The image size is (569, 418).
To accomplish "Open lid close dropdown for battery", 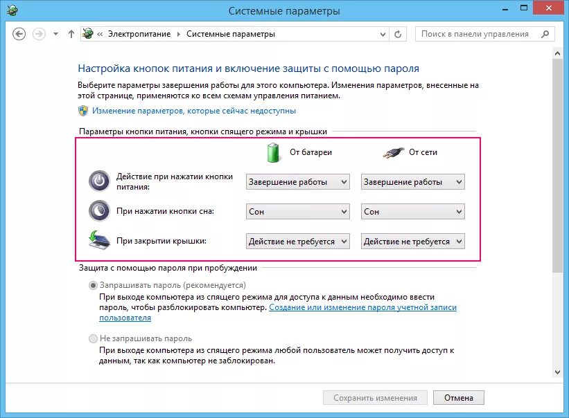I will click(x=298, y=242).
